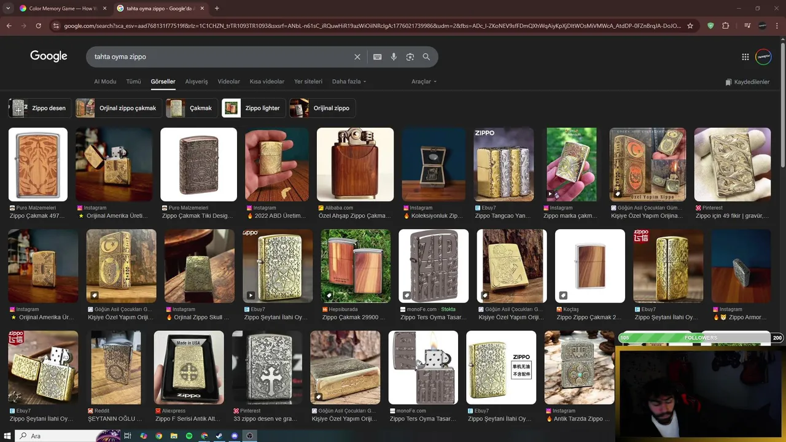
Task: Open File Explorer from the taskbar
Action: (x=174, y=436)
